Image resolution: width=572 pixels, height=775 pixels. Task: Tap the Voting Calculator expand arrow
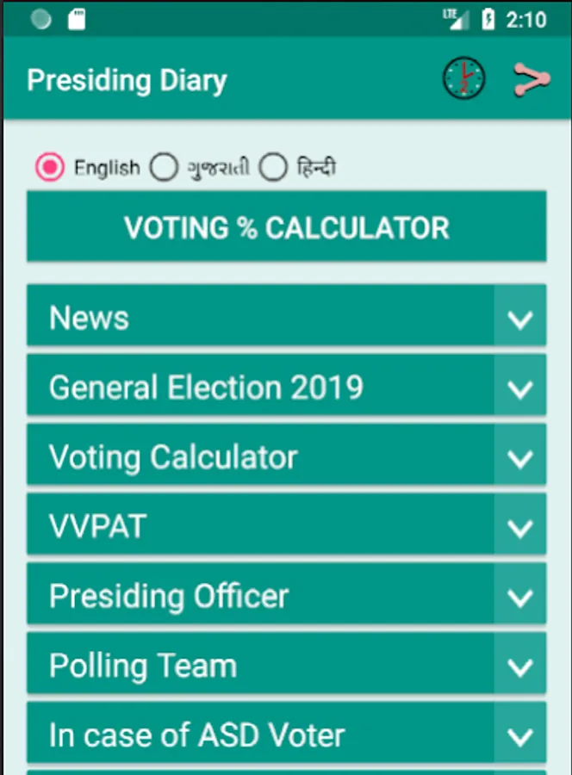[521, 457]
